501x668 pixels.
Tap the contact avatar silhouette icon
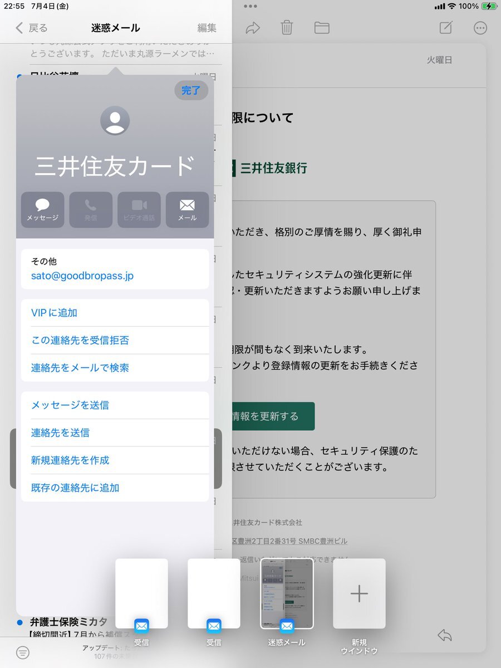tap(115, 121)
